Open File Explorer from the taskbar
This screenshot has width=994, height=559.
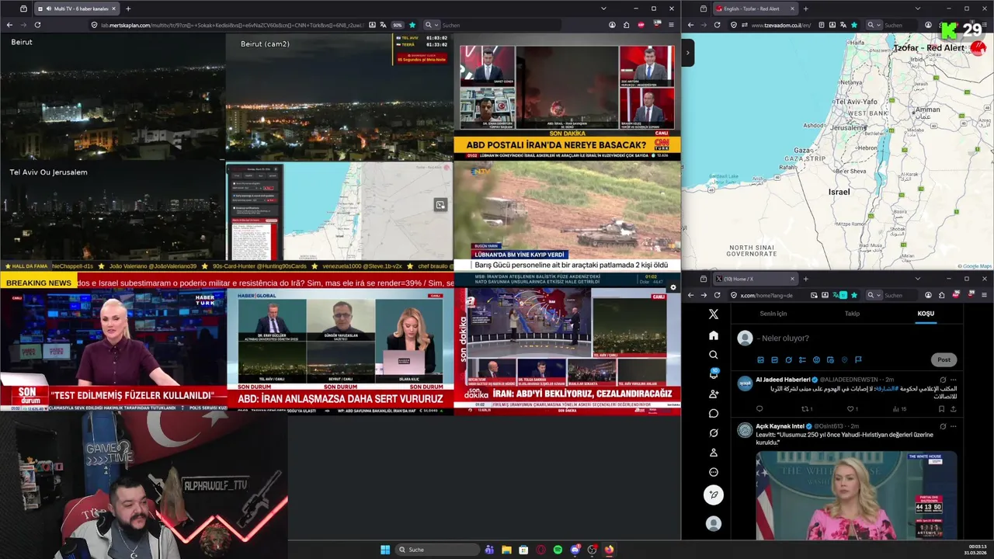(x=506, y=550)
